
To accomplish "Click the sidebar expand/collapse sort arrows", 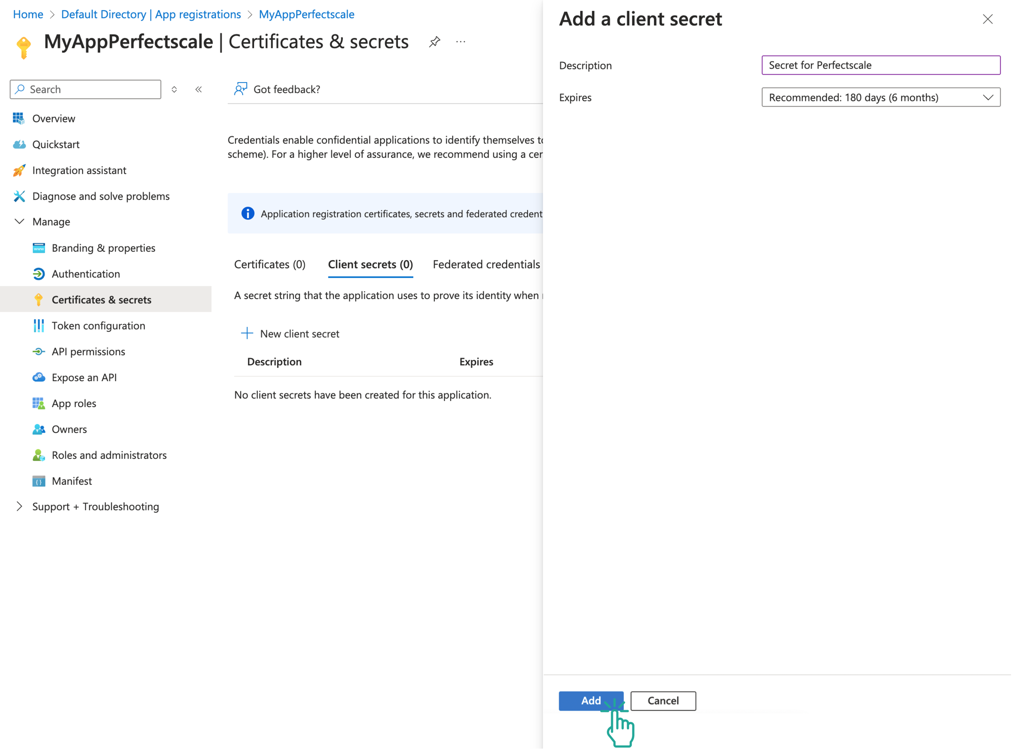I will pyautogui.click(x=174, y=90).
